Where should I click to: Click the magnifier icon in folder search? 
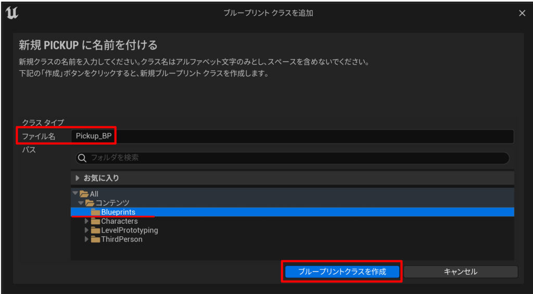[x=82, y=158]
